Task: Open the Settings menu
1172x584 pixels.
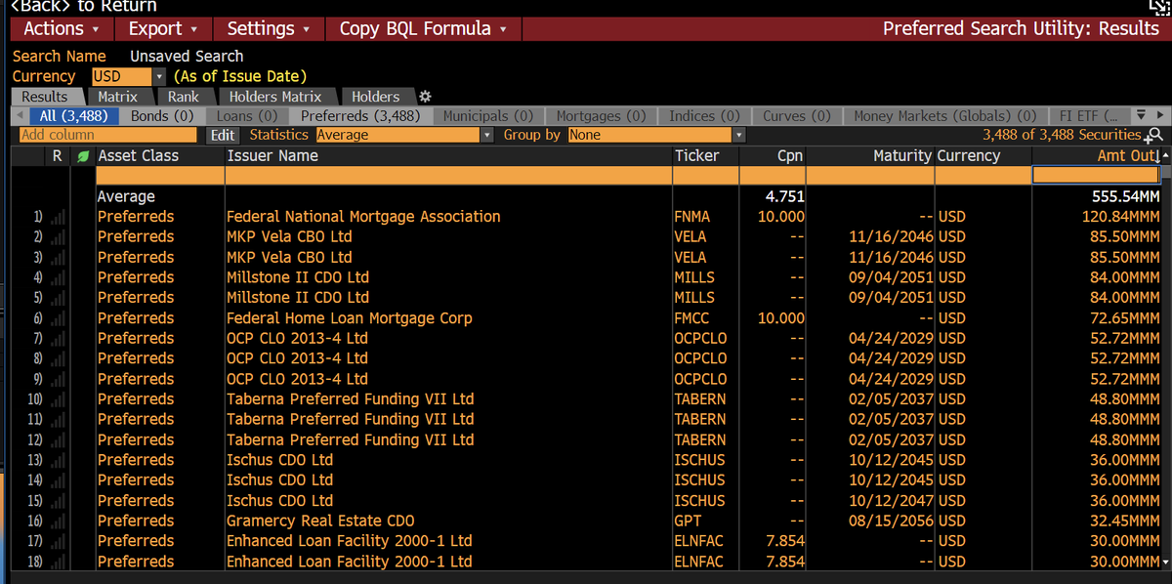Action: 269,28
